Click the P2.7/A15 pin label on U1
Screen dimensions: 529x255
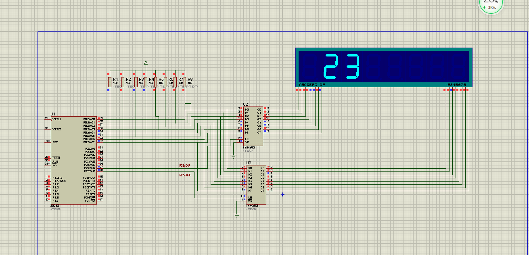(89, 171)
